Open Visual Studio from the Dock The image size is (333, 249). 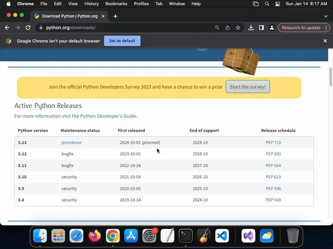[248, 236]
